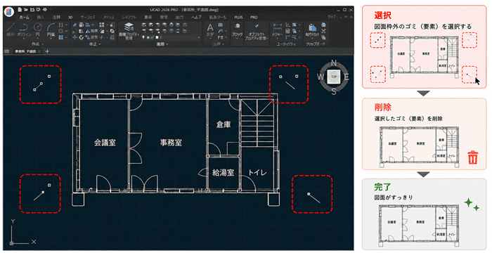
Task: Click the table icon beside 文字
Action: coord(221,25)
